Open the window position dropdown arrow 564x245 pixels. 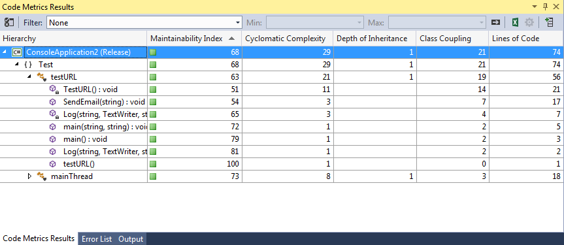535,7
